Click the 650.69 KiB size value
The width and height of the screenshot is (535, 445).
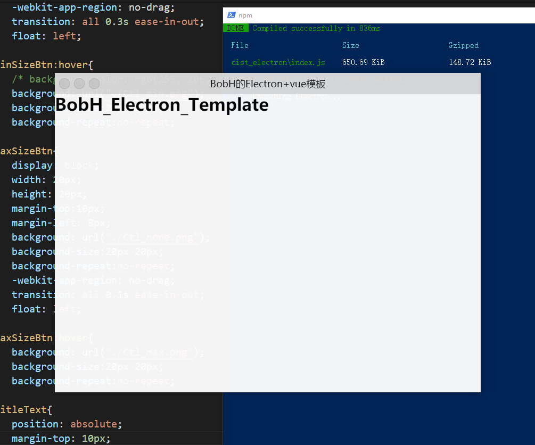point(364,62)
